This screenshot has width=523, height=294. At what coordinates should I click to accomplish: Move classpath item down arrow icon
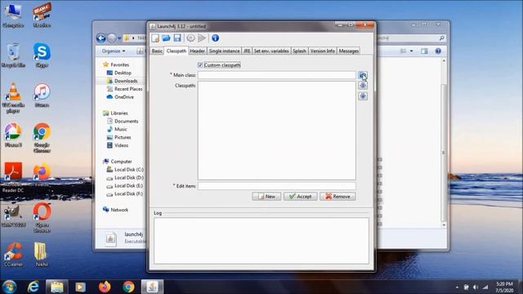click(363, 96)
